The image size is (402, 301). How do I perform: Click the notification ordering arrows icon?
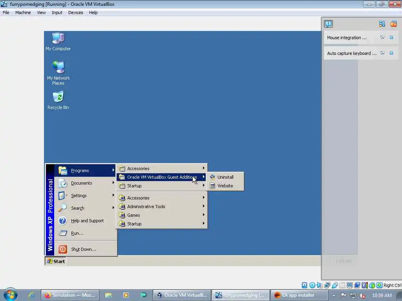point(382,24)
